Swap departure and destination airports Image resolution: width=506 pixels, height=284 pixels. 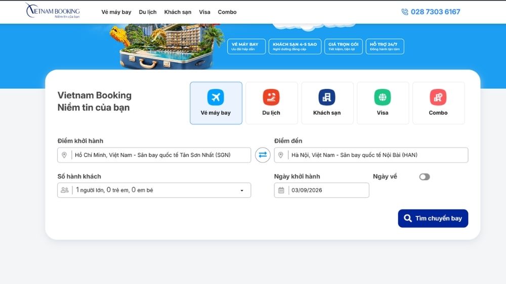(x=263, y=155)
